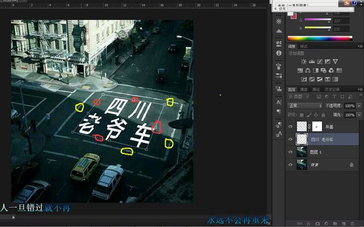The image size is (364, 227).
Task: Toggle lock image pixels brush icon
Action: 309,115
